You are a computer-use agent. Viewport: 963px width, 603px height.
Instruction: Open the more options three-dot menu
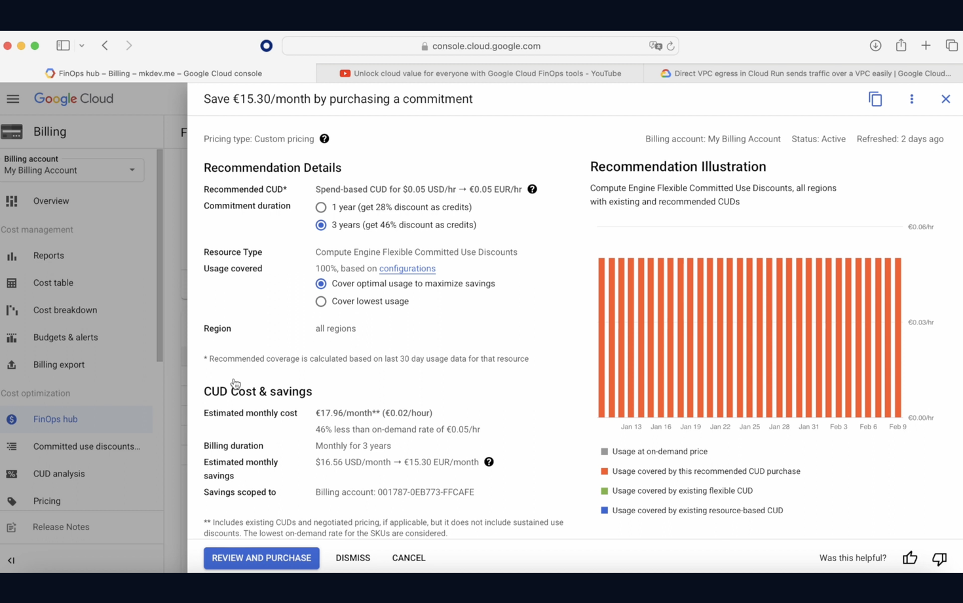click(x=911, y=99)
